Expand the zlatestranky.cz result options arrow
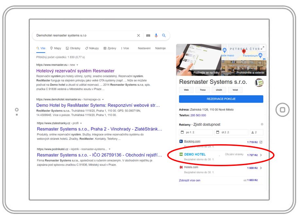This screenshot has height=216, width=299. 81,123
